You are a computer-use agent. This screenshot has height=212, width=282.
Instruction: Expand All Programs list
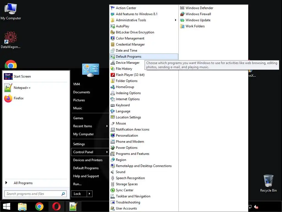(x=36, y=183)
